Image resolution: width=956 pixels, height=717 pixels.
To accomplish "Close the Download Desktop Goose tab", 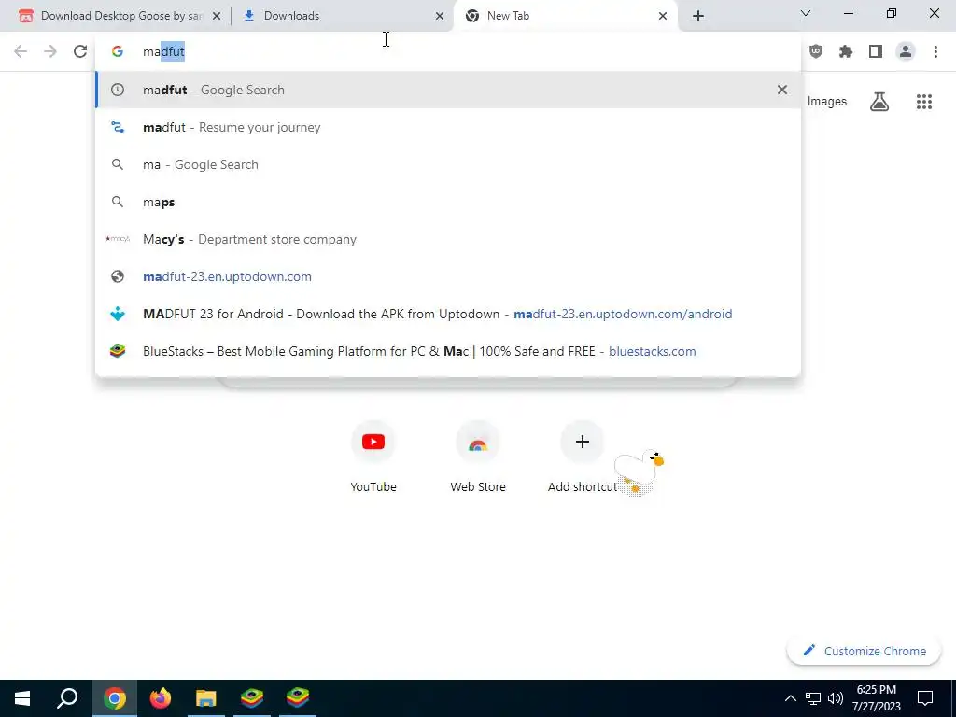I will [217, 17].
